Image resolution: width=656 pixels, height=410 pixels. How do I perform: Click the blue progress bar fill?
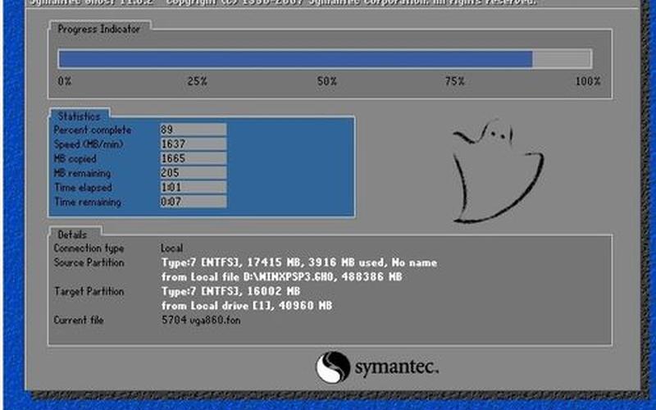[x=295, y=59]
